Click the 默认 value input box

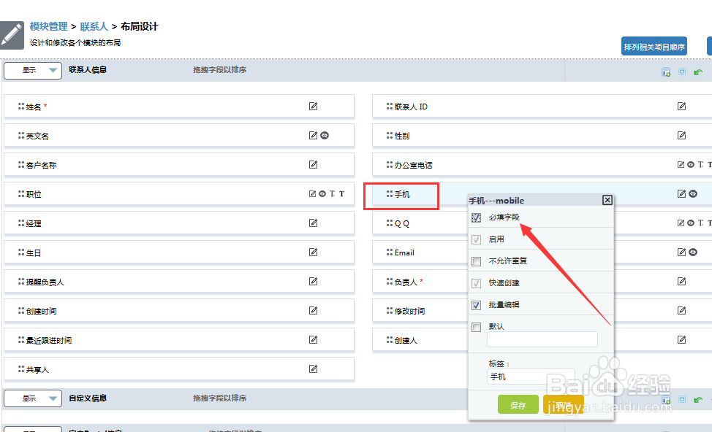coord(542,339)
